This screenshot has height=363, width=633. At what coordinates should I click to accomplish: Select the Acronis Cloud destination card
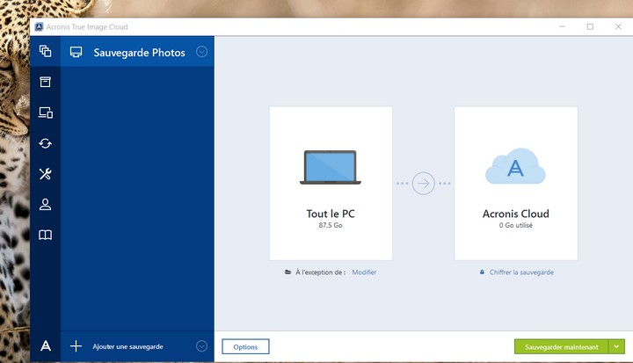click(x=516, y=184)
